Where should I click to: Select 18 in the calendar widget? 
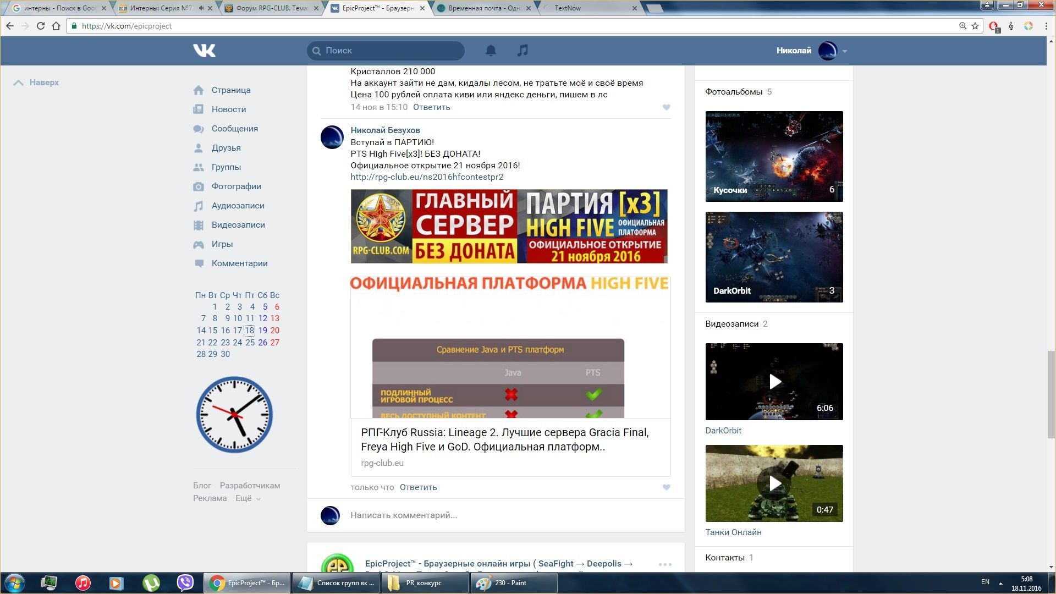[x=249, y=331]
